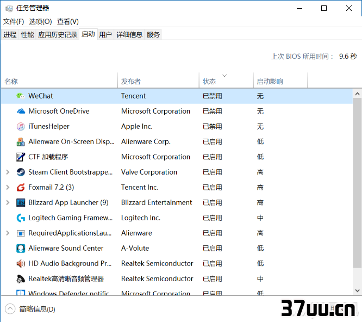Click the Logitech Inc. publisher cell

click(x=141, y=218)
